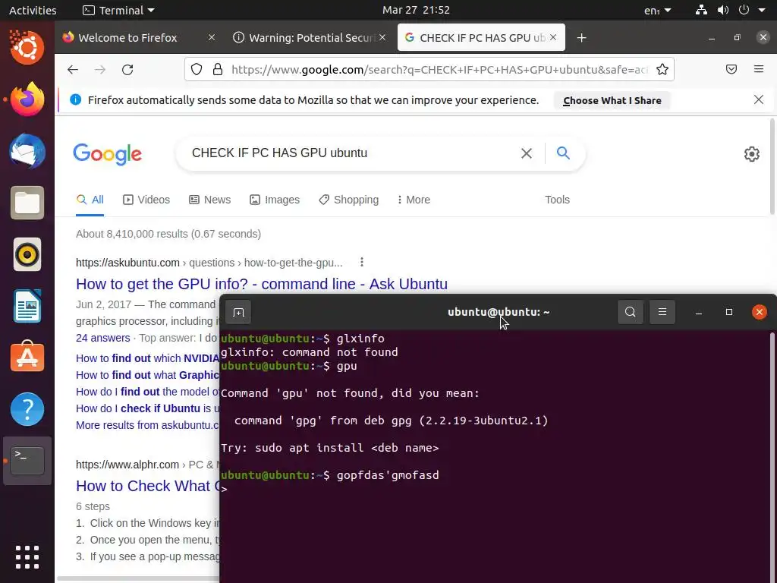The width and height of the screenshot is (777, 583).
Task: Open terminal hamburger menu
Action: tap(662, 312)
